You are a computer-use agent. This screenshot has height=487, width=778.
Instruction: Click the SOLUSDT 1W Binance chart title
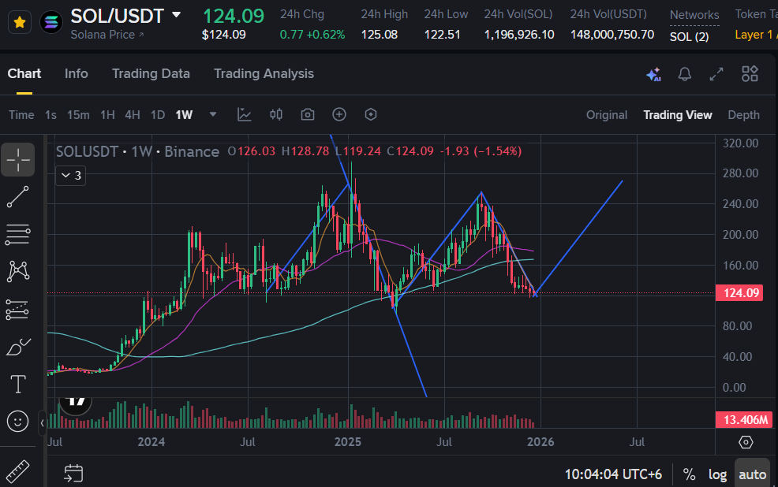pyautogui.click(x=137, y=151)
